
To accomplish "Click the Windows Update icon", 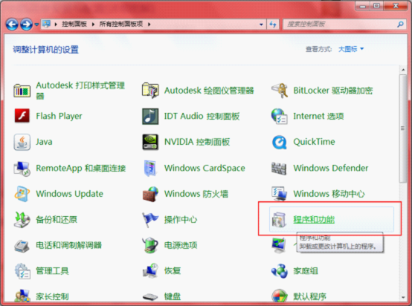I will pos(22,194).
